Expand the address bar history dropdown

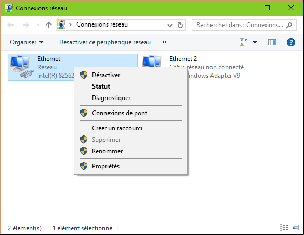pos(169,25)
